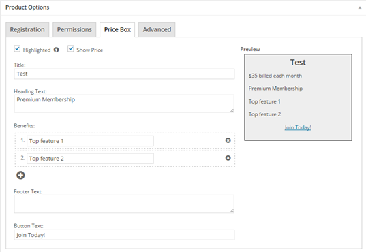Click the Join Today! preview link
The width and height of the screenshot is (366, 252).
[298, 127]
